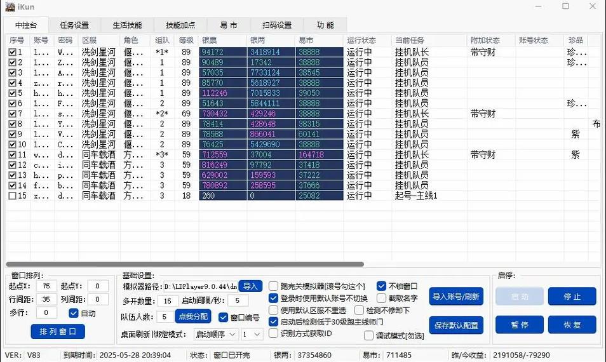The height and width of the screenshot is (362, 606).
Task: Click the 恢复 button
Action: click(x=572, y=325)
